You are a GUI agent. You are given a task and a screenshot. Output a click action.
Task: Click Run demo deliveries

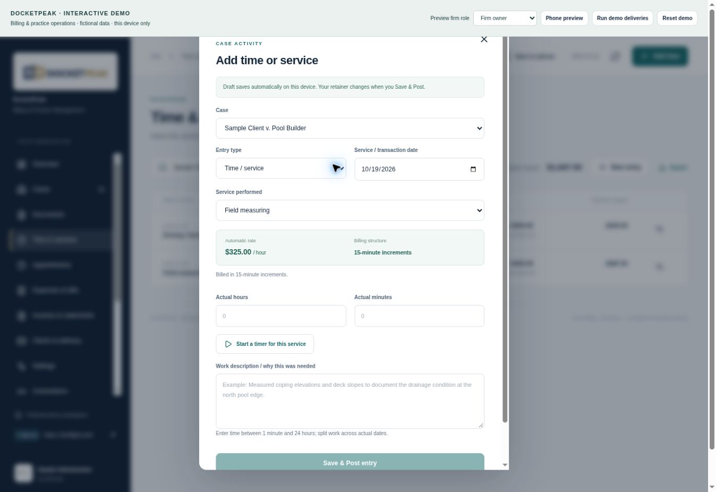[x=622, y=18]
